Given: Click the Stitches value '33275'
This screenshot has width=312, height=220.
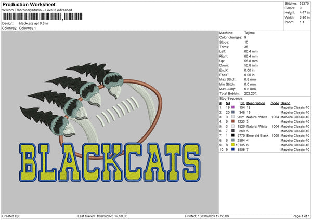Looking at the screenshot, I should point(304,4).
